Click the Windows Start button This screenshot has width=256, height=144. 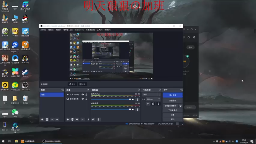coord(3,141)
